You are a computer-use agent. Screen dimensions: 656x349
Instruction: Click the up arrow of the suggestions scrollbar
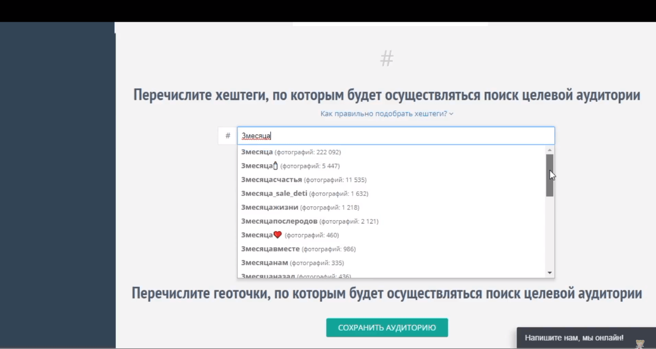tap(549, 150)
